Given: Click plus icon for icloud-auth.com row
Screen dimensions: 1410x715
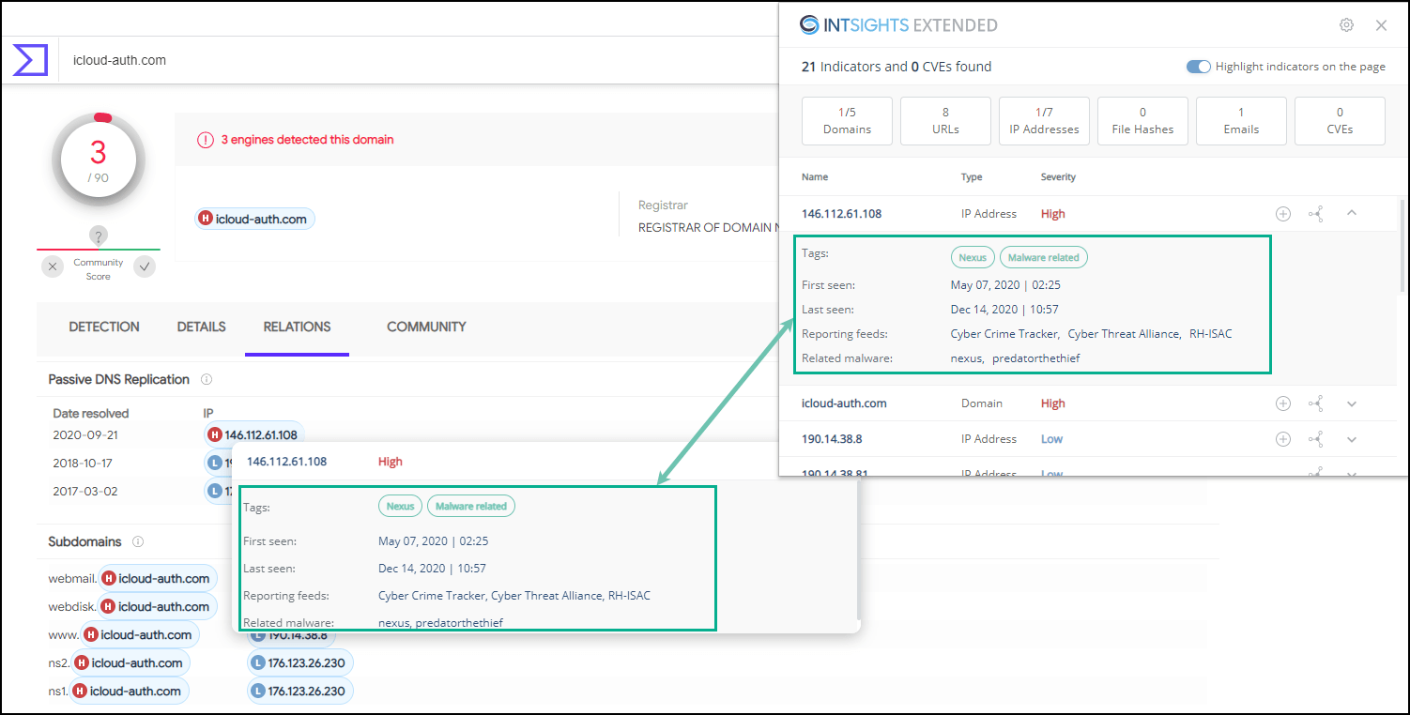Looking at the screenshot, I should click(x=1283, y=403).
